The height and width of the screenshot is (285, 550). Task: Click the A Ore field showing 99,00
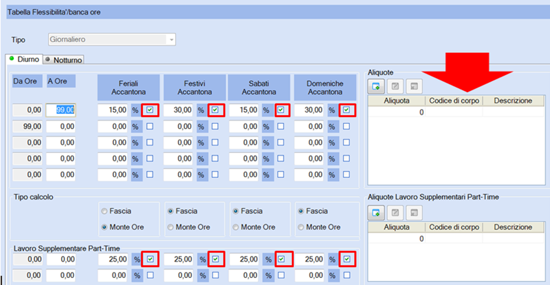pos(61,110)
